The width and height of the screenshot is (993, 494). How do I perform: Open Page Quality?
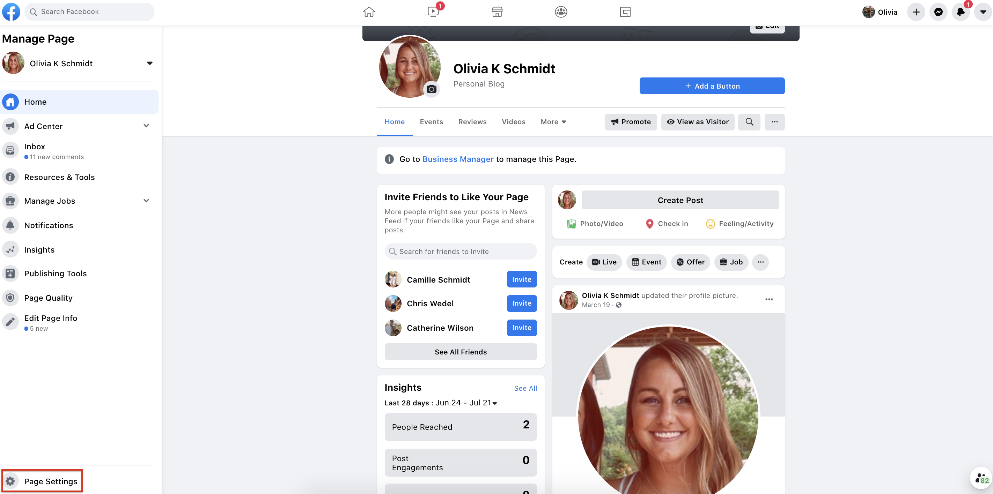(79, 298)
